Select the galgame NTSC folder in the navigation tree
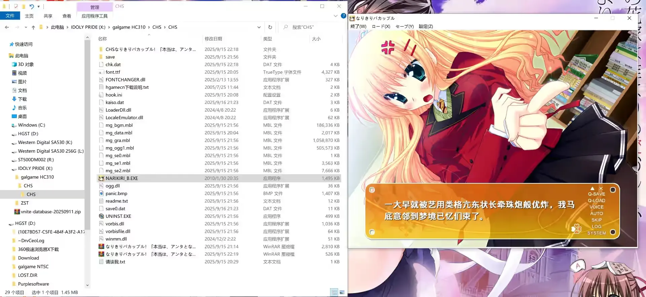This screenshot has height=297, width=646. (x=33, y=267)
